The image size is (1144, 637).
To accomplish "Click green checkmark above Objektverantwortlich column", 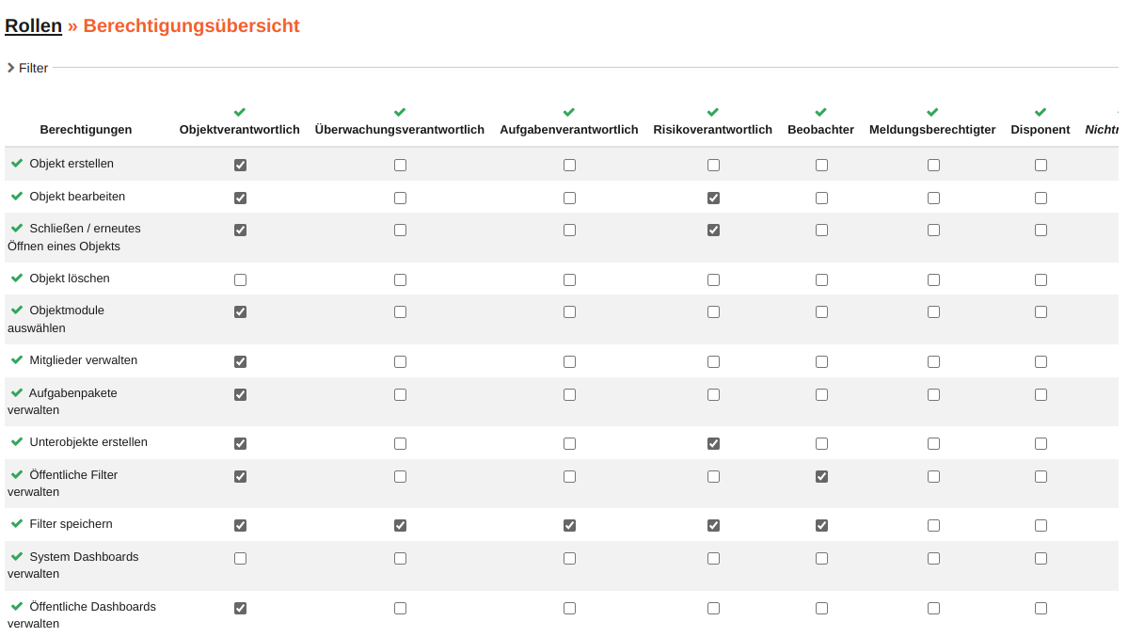I will click(240, 112).
